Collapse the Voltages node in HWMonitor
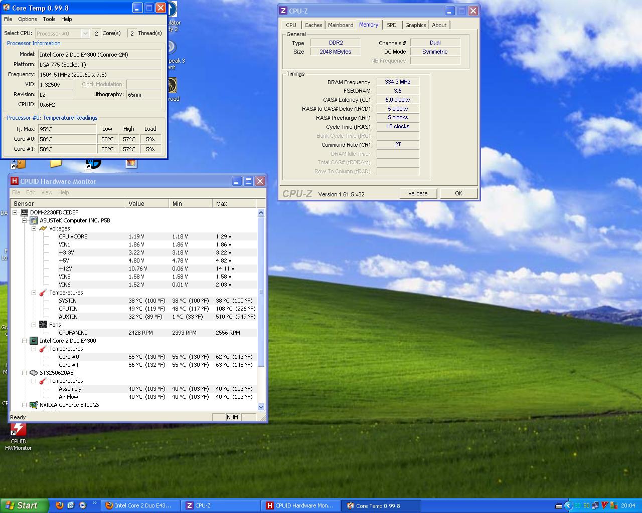This screenshot has height=513, width=642. (34, 228)
